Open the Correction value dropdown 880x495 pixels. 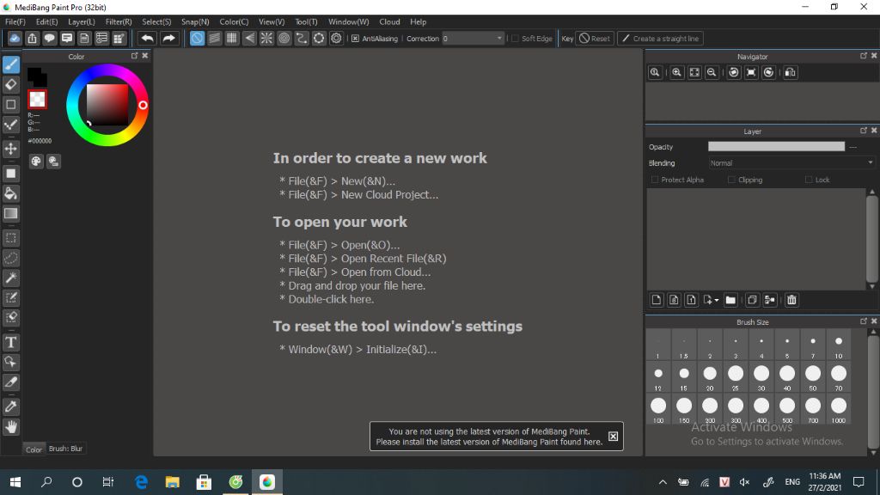499,39
